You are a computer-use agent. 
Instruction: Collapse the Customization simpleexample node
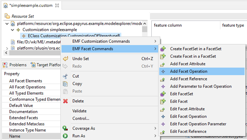[x=13, y=30]
